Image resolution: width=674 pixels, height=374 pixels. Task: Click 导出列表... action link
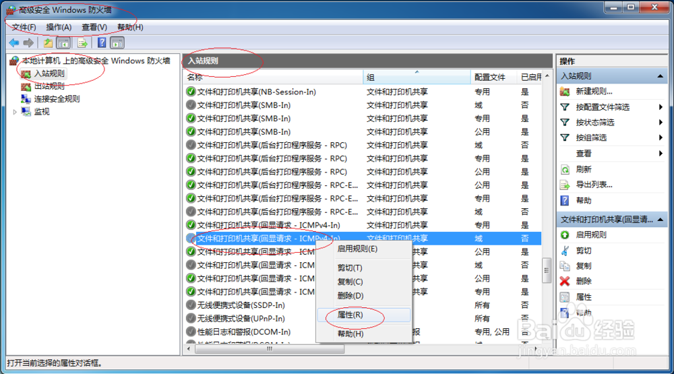[x=594, y=185]
